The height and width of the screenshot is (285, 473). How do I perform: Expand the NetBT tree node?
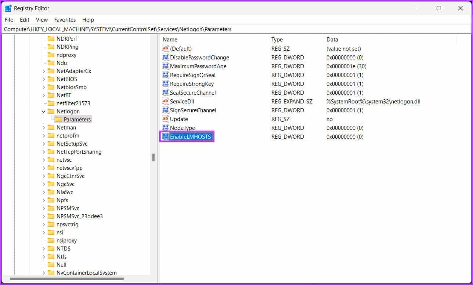(x=44, y=95)
